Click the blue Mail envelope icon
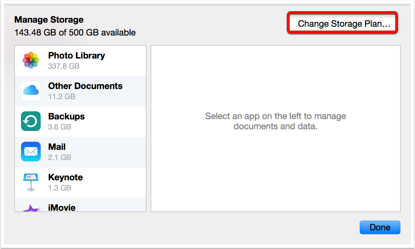This screenshot has height=249, width=415. [x=31, y=152]
